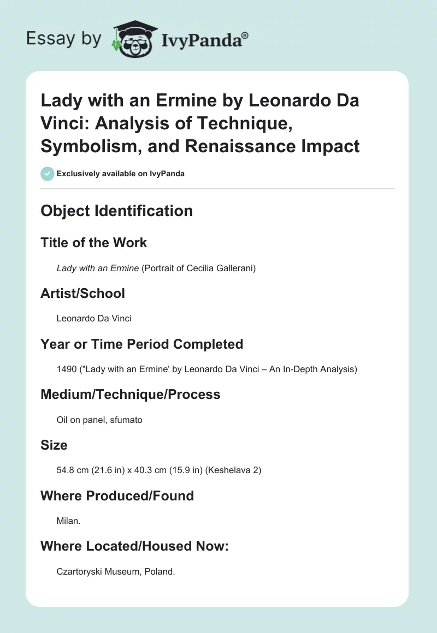
Task: Click the "Essay by" label
Action: pos(64,39)
